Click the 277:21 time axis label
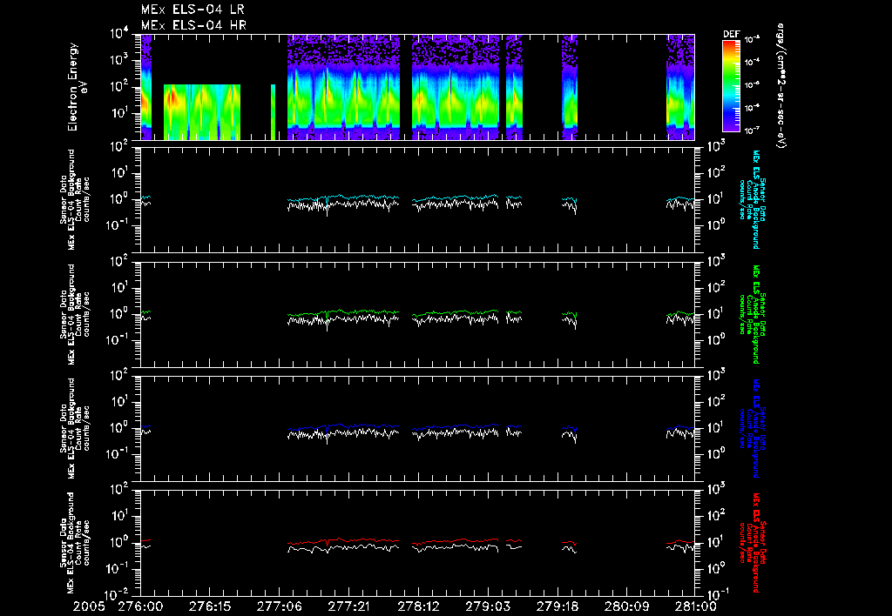892x616 pixels. [348, 606]
